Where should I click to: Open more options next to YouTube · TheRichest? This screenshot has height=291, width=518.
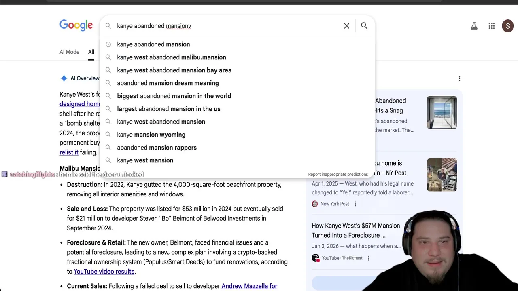(368, 258)
